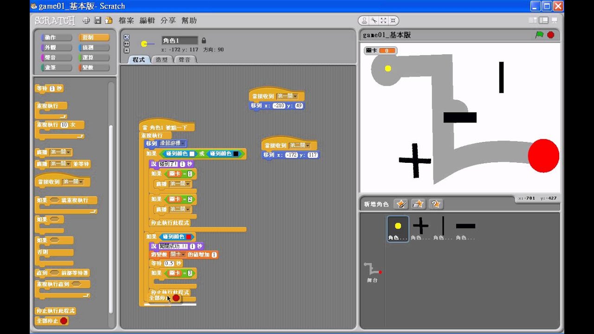Paint a new sprite
Viewport: 594px width, 334px height.
401,204
